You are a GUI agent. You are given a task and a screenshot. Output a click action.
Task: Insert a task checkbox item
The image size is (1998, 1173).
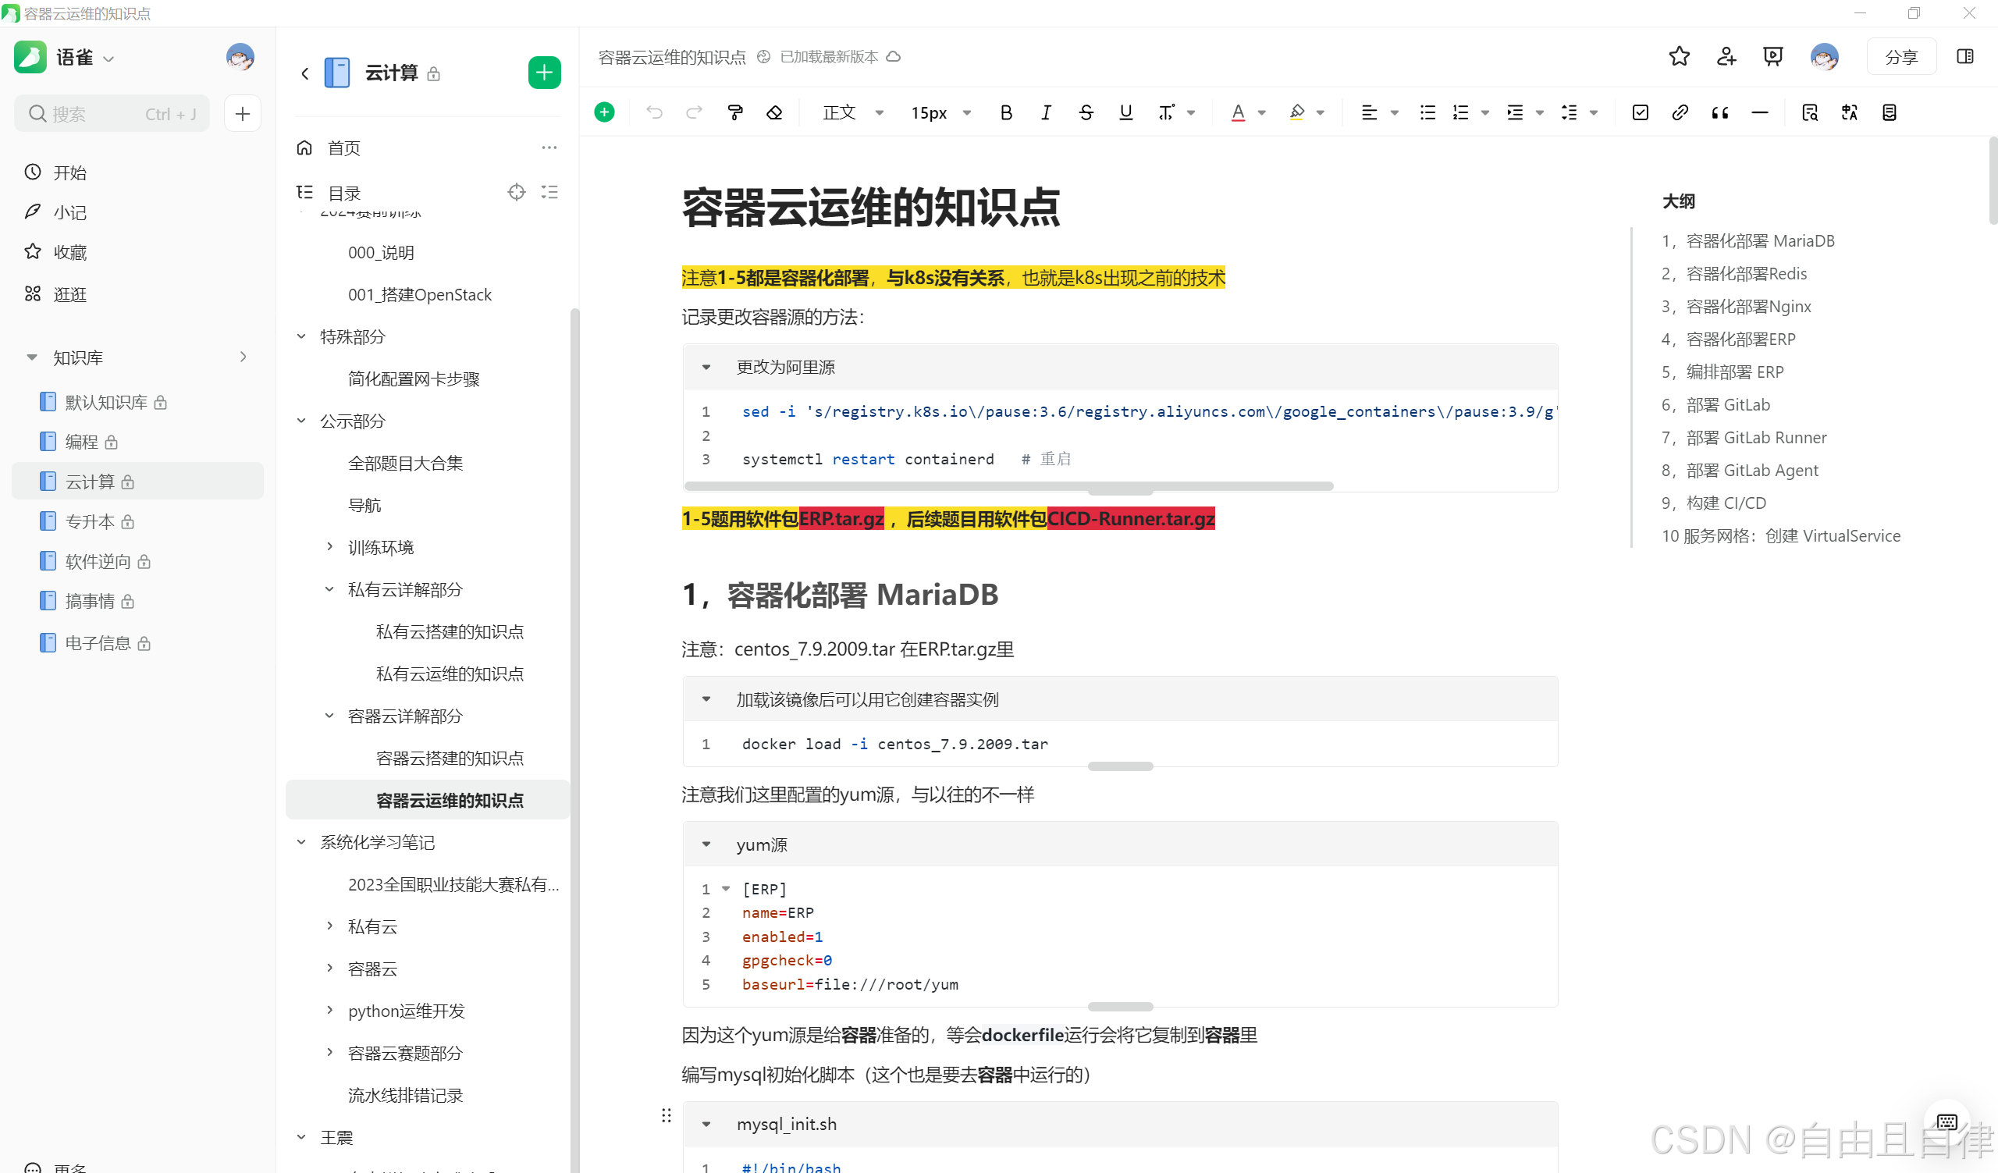(x=1641, y=112)
